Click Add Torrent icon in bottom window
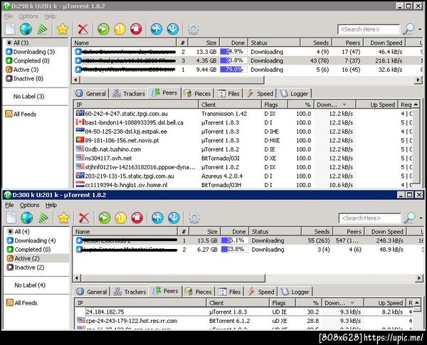Image resolution: width=427 pixels, height=345 pixels. click(x=11, y=218)
